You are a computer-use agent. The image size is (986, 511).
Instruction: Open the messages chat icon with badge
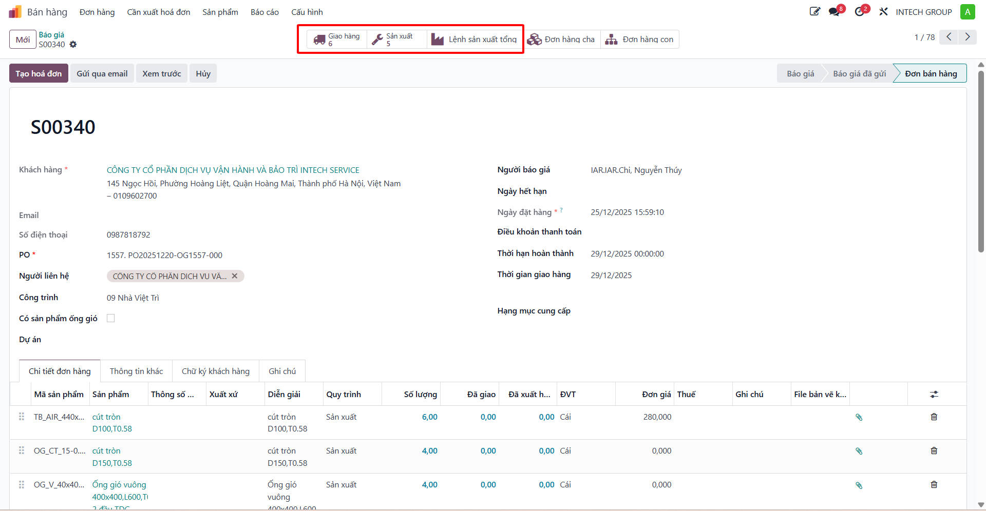[835, 11]
